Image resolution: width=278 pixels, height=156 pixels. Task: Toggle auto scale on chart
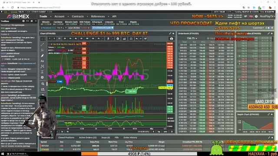pos(165,132)
